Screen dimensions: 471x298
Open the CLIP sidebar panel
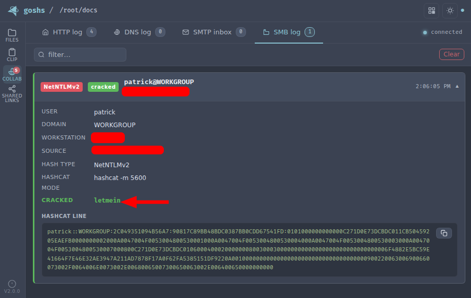click(11, 55)
